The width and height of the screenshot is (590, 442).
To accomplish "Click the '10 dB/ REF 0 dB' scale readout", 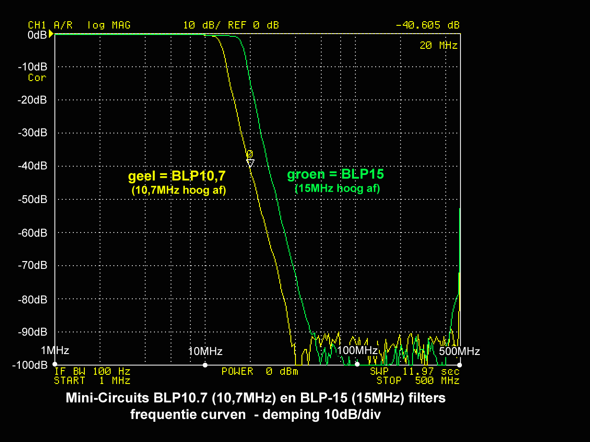I will [x=231, y=25].
